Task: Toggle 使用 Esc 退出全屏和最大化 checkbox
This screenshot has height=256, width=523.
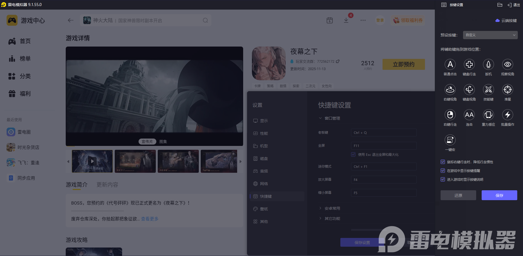Action: click(353, 154)
